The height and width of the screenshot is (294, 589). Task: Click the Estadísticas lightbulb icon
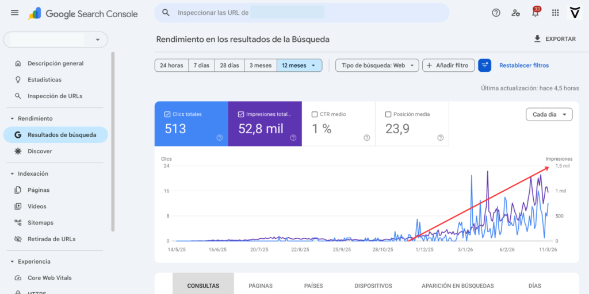(18, 79)
